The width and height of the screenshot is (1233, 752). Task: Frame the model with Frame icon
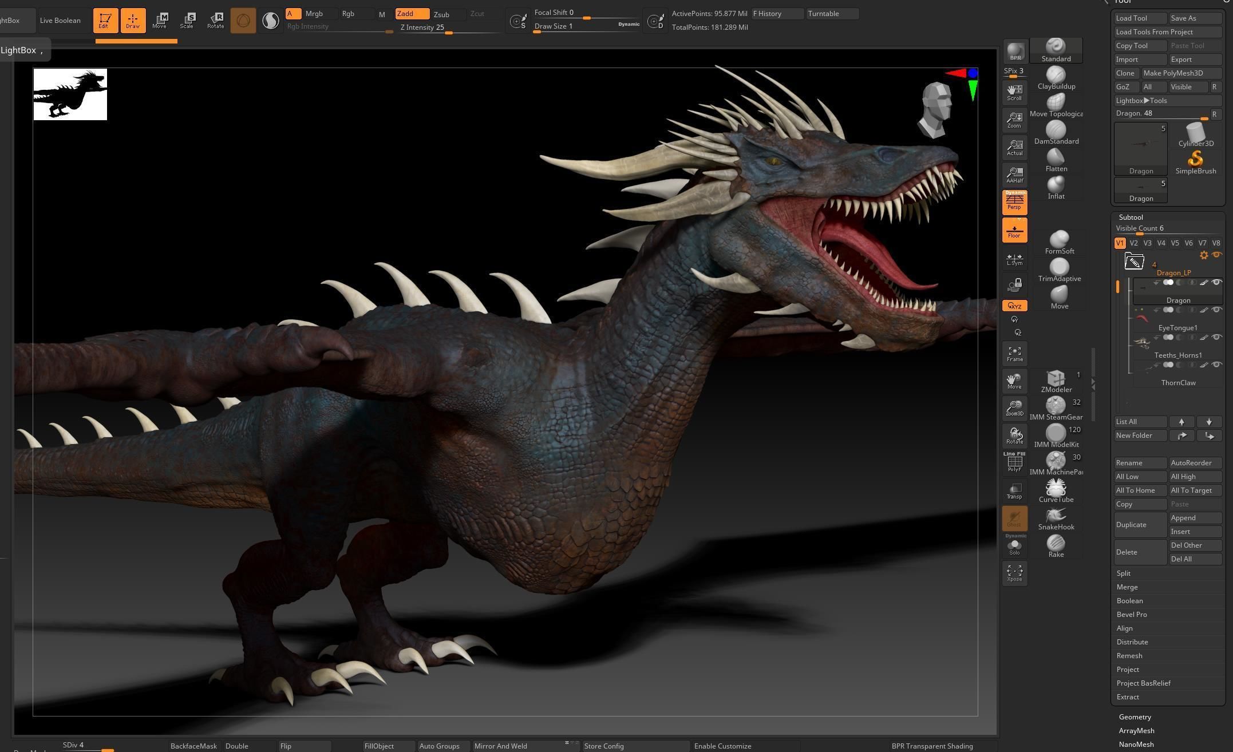coord(1015,354)
